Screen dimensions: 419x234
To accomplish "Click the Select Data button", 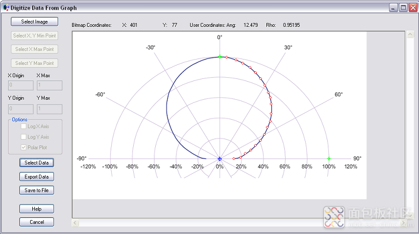I will point(37,163).
